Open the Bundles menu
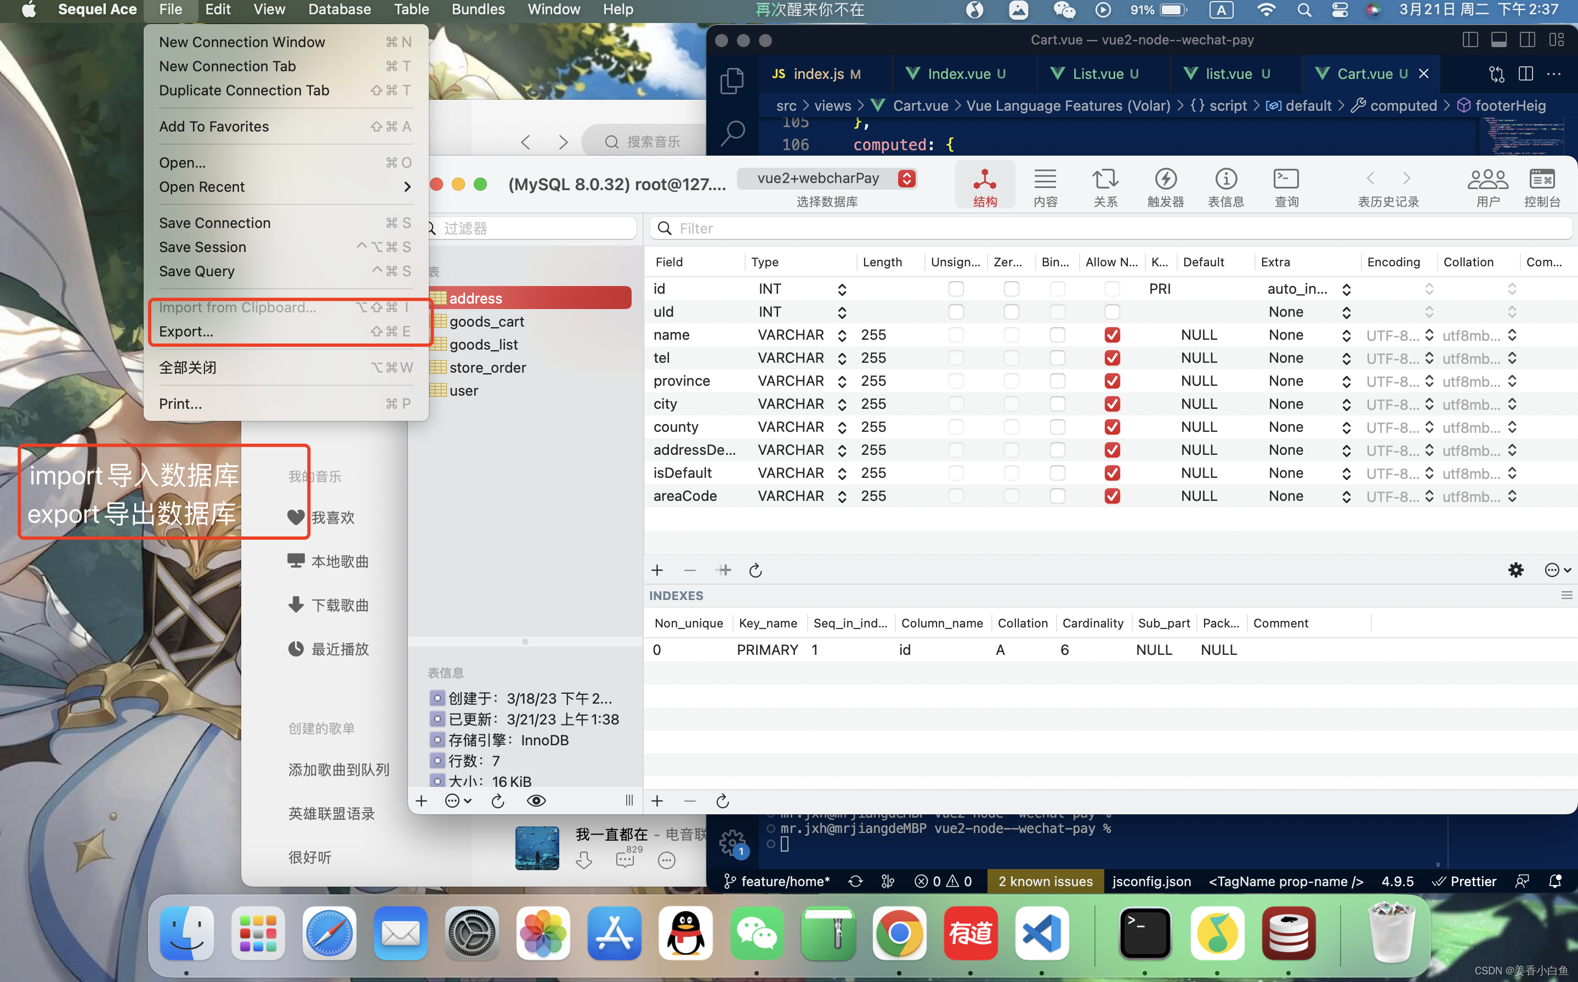 tap(478, 10)
